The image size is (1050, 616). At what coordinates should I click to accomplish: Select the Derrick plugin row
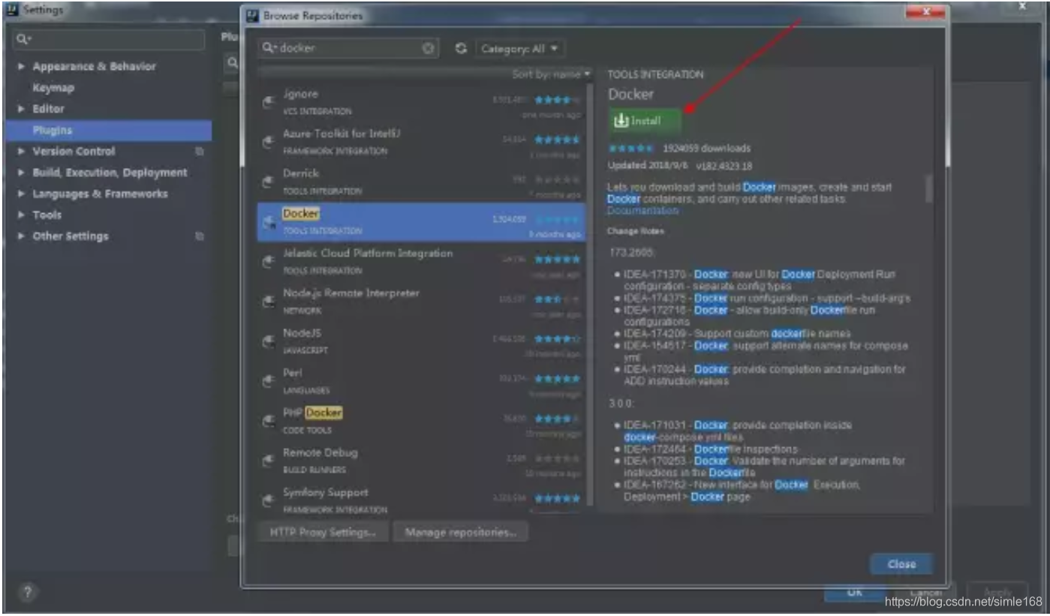tap(421, 182)
